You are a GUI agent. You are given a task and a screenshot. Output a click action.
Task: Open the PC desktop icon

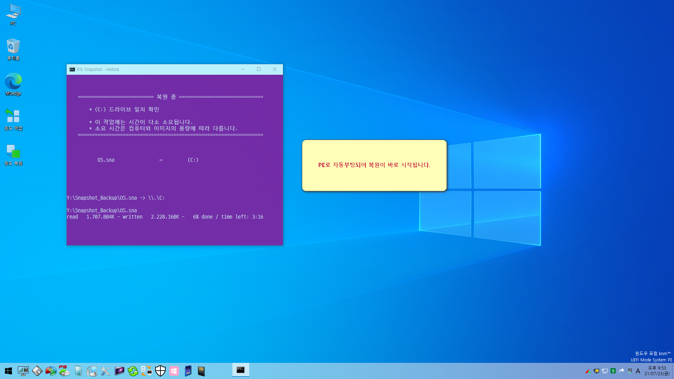13,15
